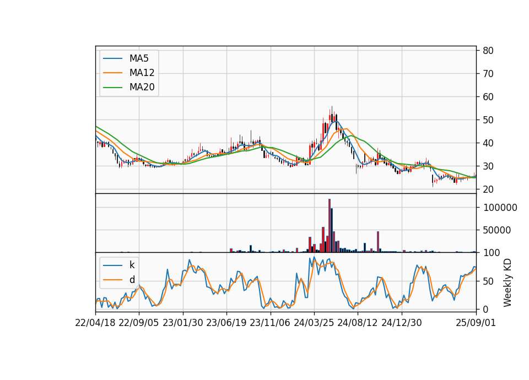Click the 23/06/19 date label

click(x=226, y=323)
